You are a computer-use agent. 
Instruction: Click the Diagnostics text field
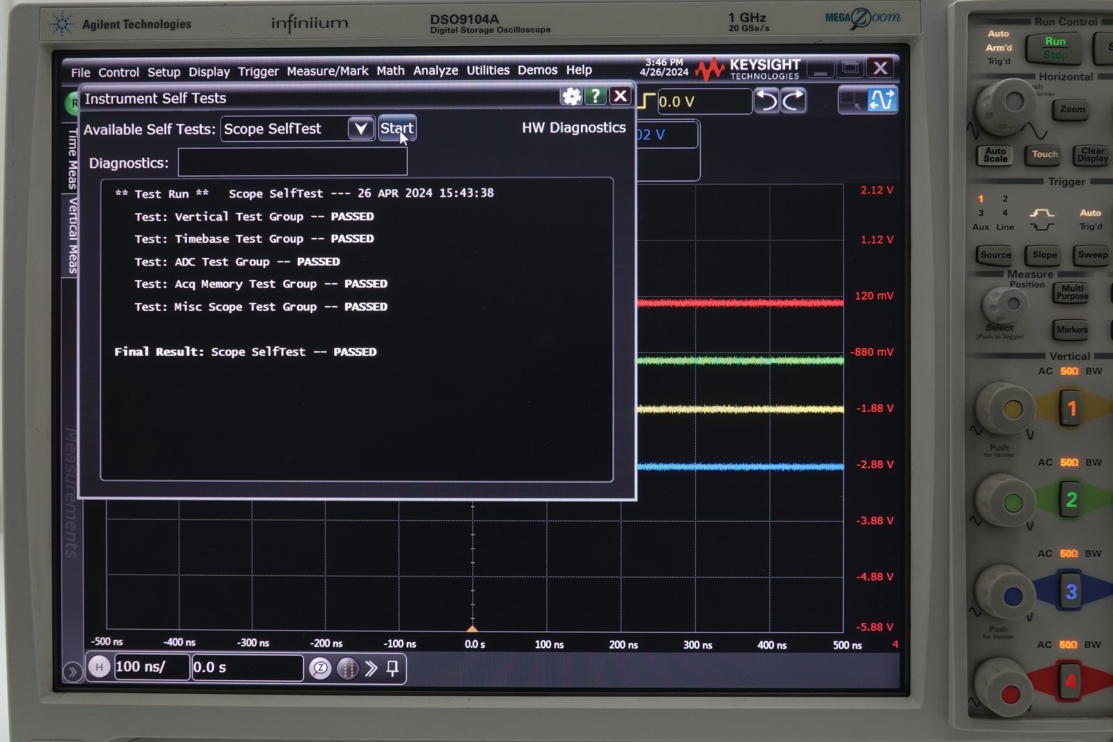(293, 162)
